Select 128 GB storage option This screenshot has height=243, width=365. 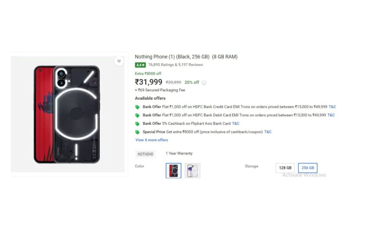pyautogui.click(x=285, y=168)
